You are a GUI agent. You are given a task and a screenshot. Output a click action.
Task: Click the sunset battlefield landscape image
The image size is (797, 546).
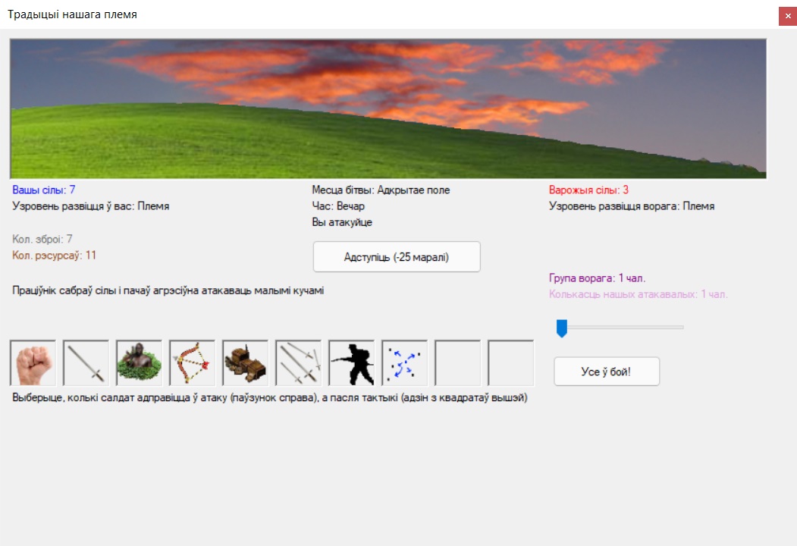click(388, 108)
